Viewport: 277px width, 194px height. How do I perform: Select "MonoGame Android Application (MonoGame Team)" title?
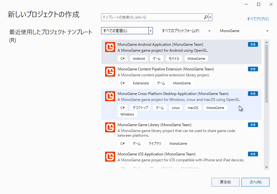point(160,45)
